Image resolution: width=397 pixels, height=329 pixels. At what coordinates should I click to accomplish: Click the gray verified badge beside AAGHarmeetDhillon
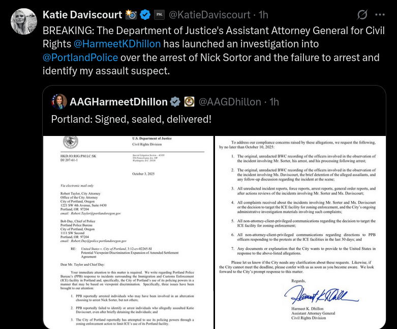click(175, 102)
